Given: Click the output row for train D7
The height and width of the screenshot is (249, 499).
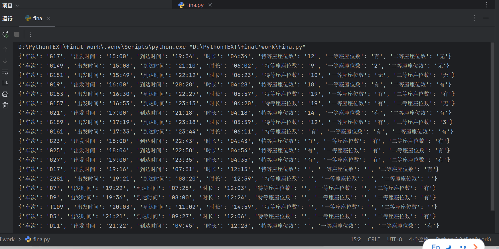Looking at the screenshot, I should [227, 188].
